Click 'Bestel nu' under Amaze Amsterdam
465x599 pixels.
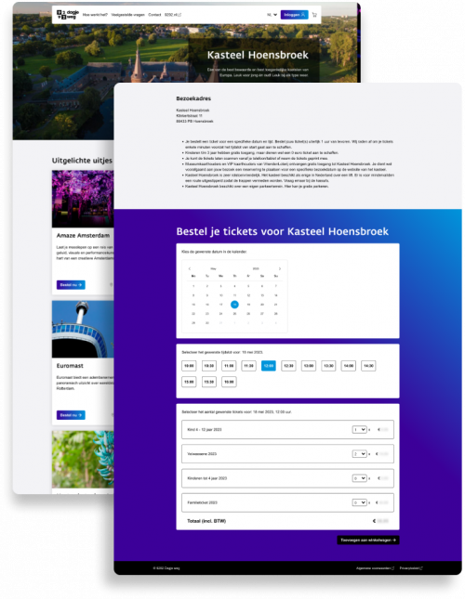[71, 285]
